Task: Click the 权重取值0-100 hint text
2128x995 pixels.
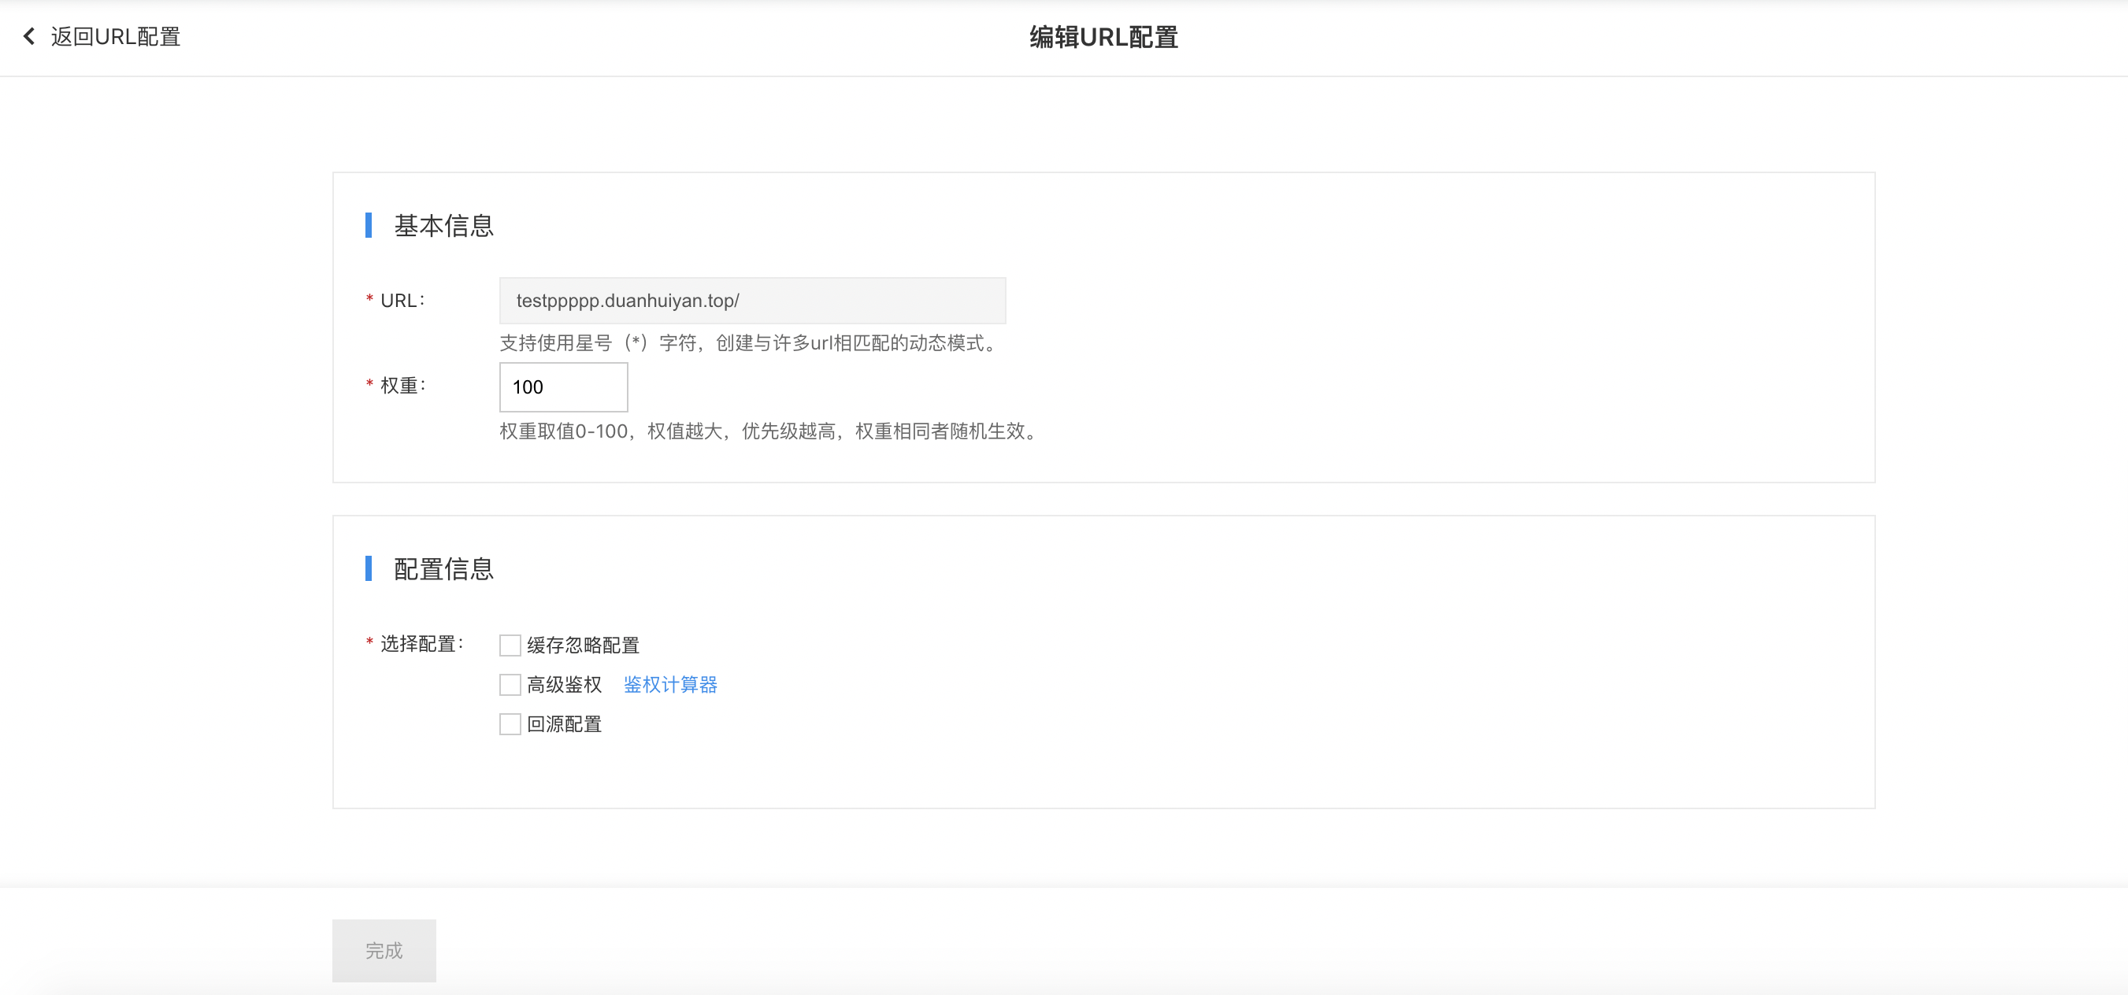Action: point(768,431)
